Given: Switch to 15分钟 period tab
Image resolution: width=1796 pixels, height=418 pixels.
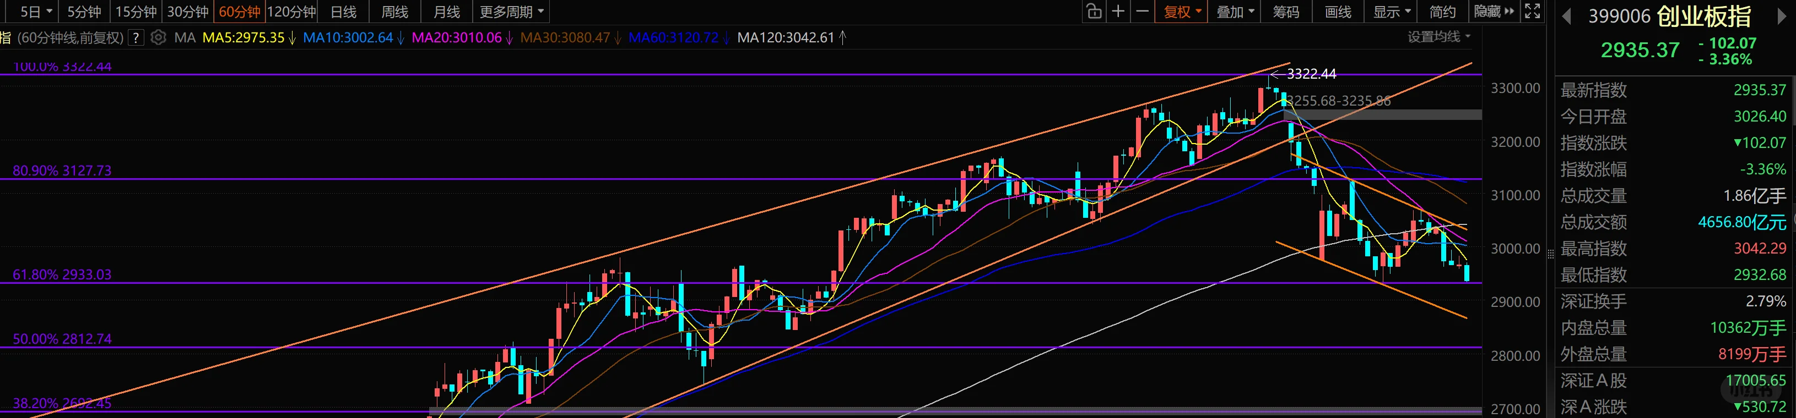Looking at the screenshot, I should click(136, 12).
